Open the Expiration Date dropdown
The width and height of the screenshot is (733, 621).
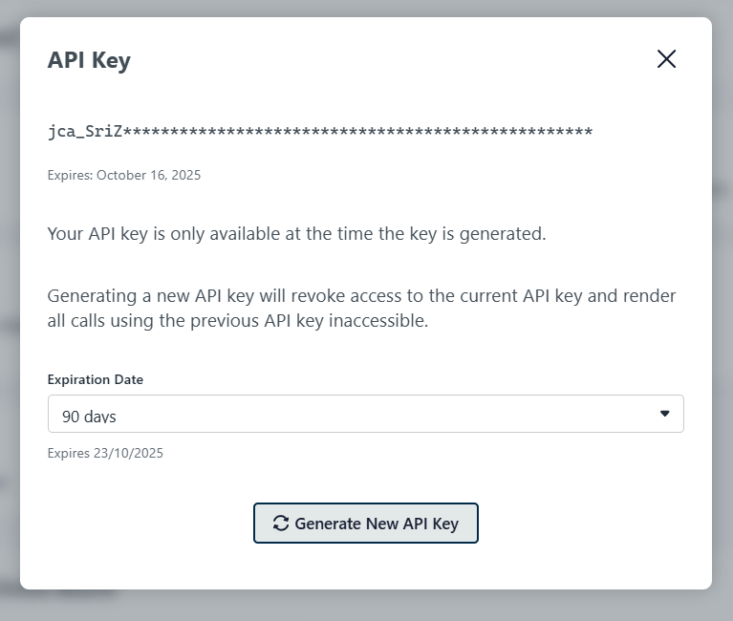(x=365, y=414)
